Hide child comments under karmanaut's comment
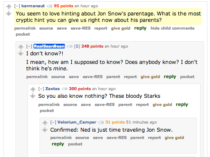The width and height of the screenshot is (210, 157). pos(172,28)
